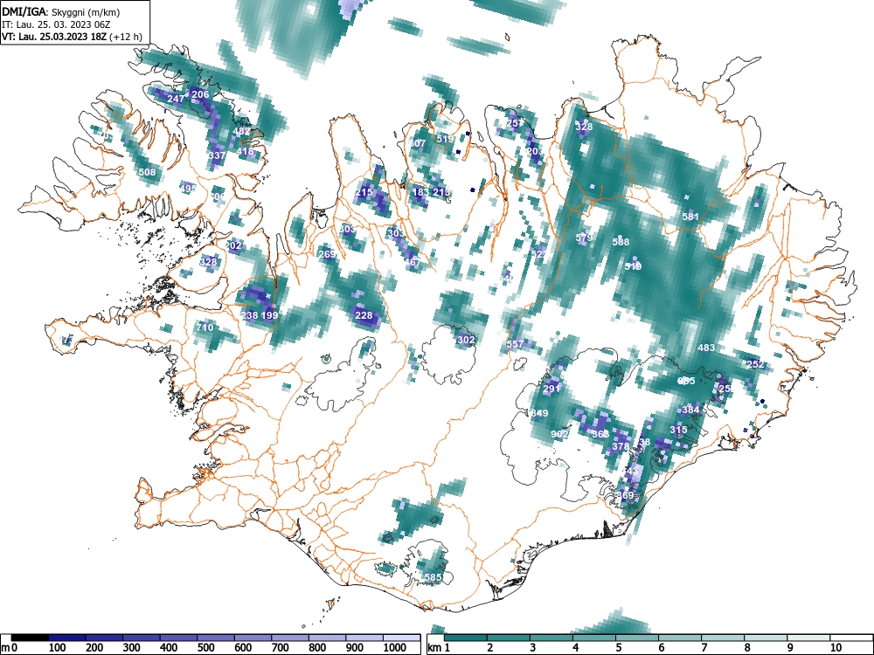Image resolution: width=874 pixels, height=655 pixels.
Task: Select the map value 482
Action: [241, 132]
